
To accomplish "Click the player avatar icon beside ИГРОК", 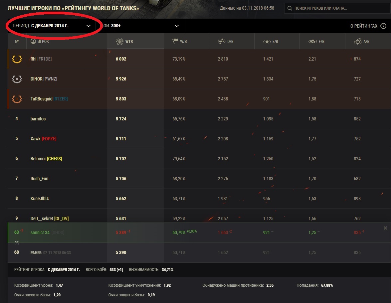I will [x=33, y=41].
